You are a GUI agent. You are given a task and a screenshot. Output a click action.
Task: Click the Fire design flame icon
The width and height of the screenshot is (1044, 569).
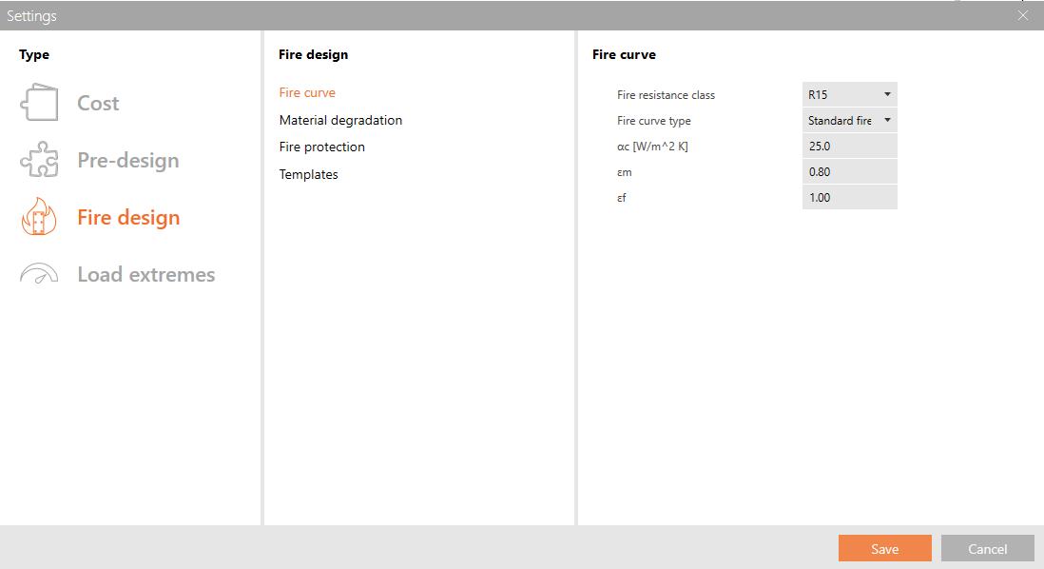click(x=38, y=216)
